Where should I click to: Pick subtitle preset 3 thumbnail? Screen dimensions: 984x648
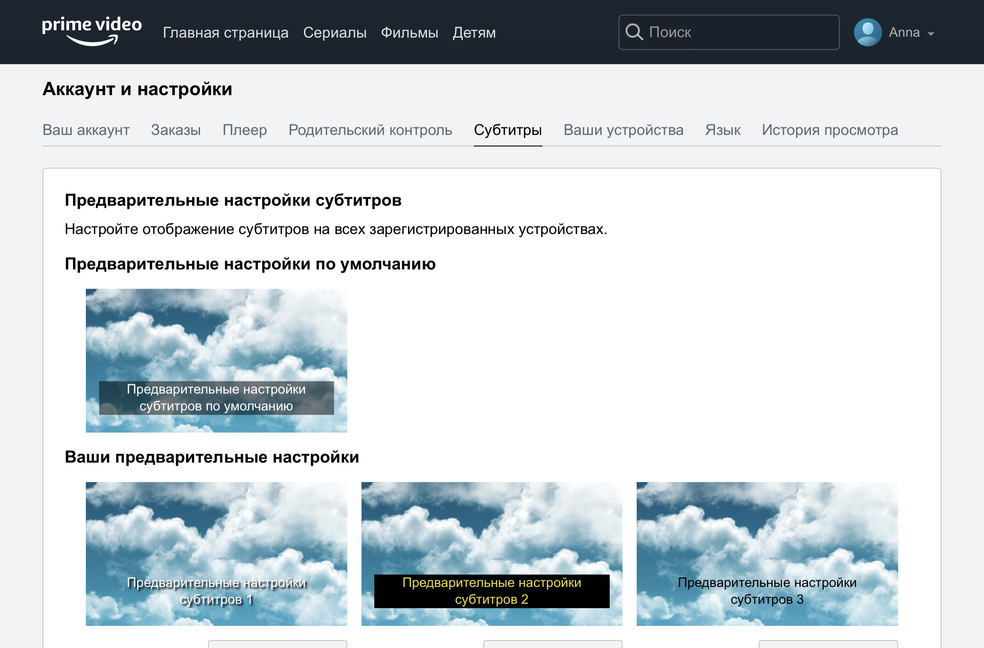point(767,553)
